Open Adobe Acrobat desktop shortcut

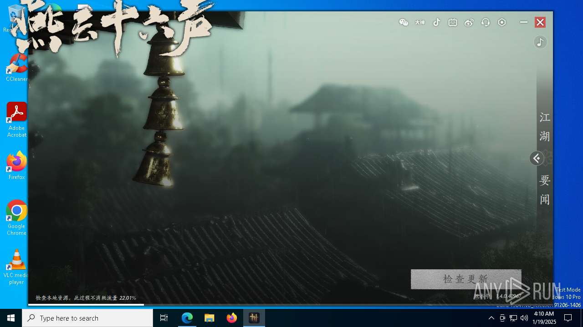(x=17, y=120)
